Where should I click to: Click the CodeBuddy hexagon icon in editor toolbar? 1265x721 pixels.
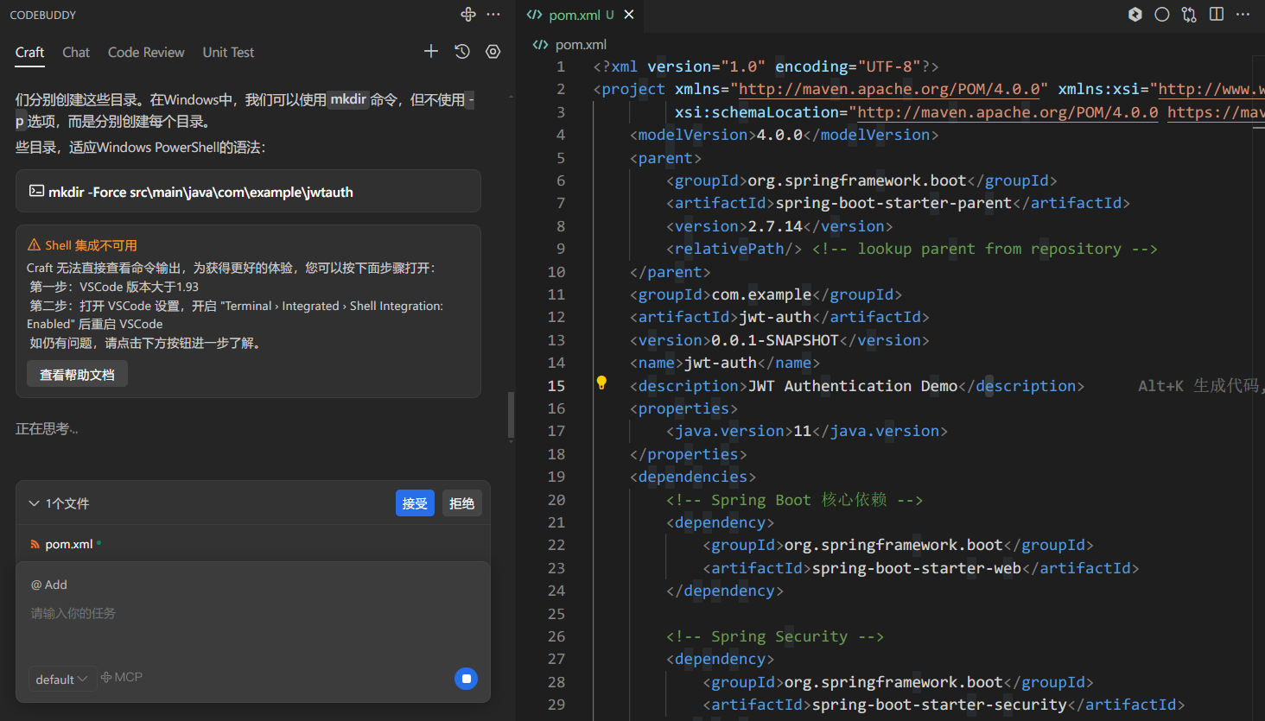click(1135, 14)
